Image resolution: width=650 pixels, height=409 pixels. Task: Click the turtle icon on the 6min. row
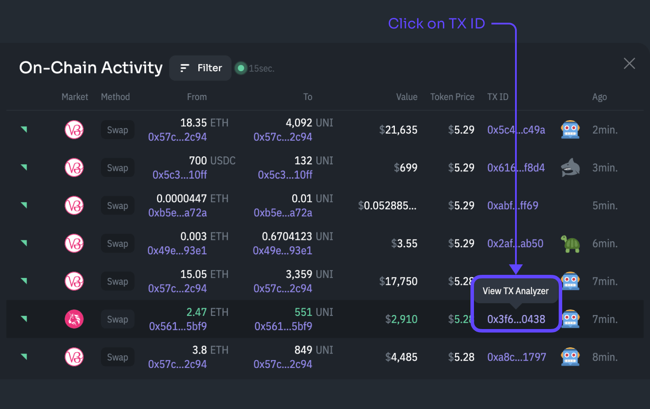click(x=570, y=244)
